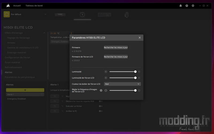Select Éclairage matériel in sidebar
Screen dimensions: 214x134
(x=17, y=52)
